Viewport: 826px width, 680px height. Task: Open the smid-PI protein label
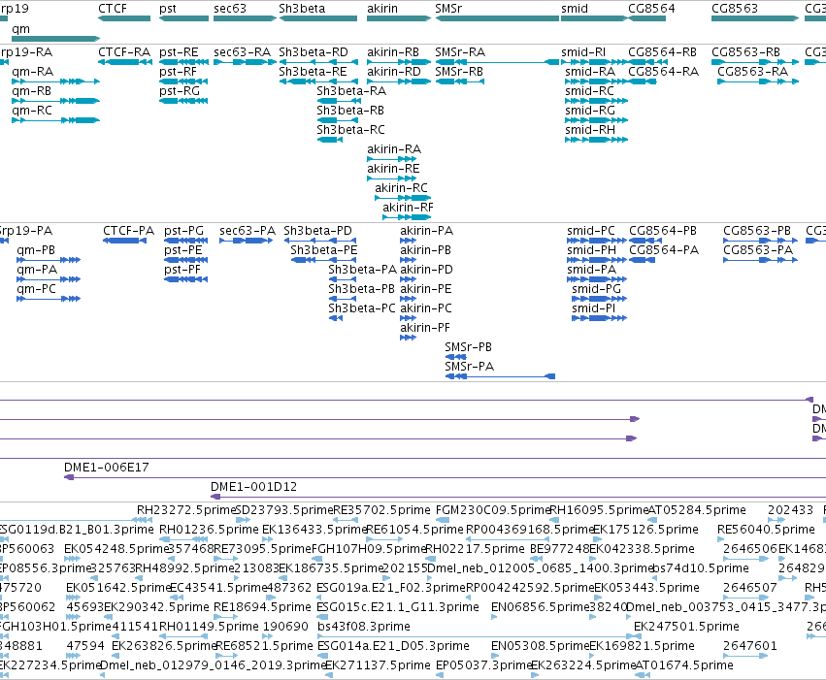593,308
